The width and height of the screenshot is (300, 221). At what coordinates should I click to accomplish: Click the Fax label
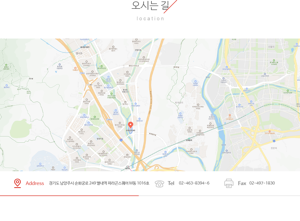click(x=242, y=183)
